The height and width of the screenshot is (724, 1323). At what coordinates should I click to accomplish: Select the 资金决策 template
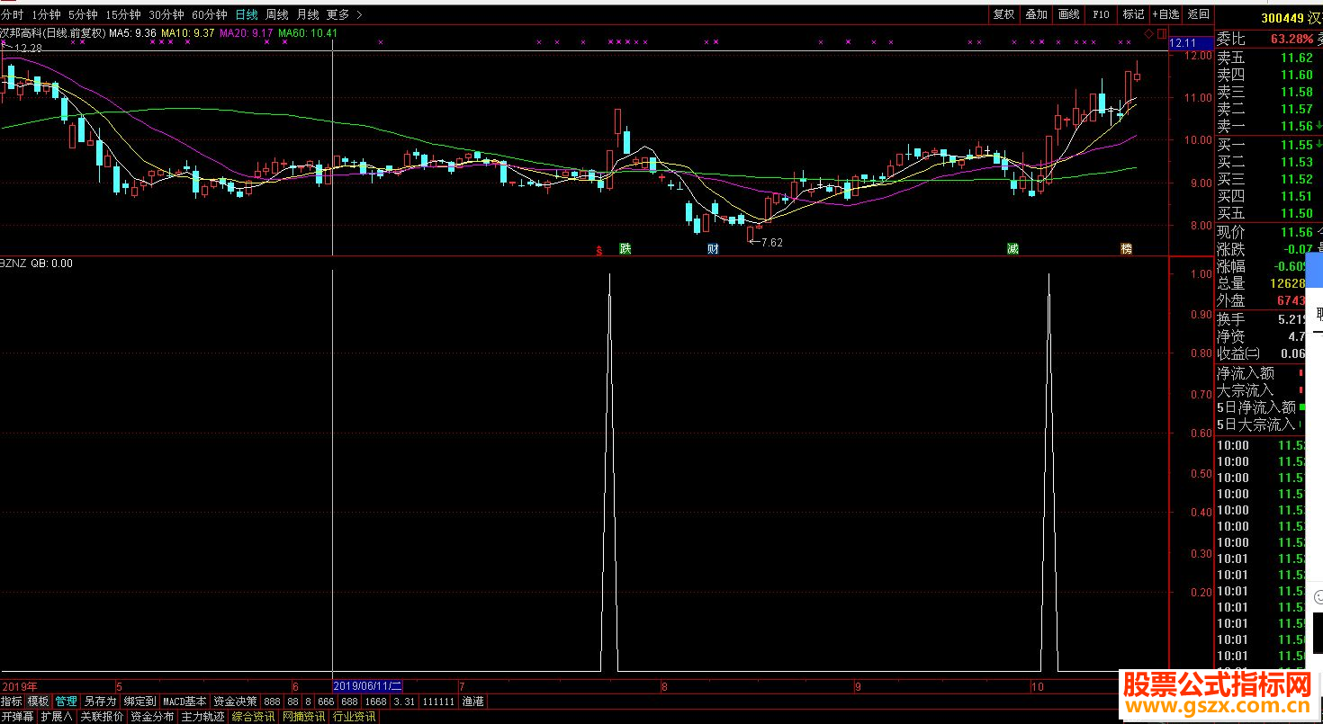(235, 701)
